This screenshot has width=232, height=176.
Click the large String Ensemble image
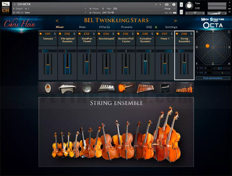click(116, 132)
